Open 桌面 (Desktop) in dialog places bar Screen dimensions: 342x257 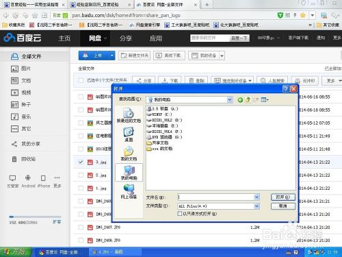point(129,134)
